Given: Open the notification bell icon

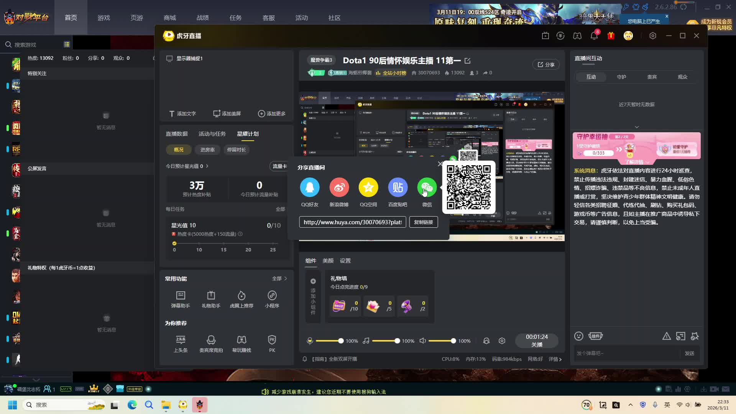Looking at the screenshot, I should 594,36.
